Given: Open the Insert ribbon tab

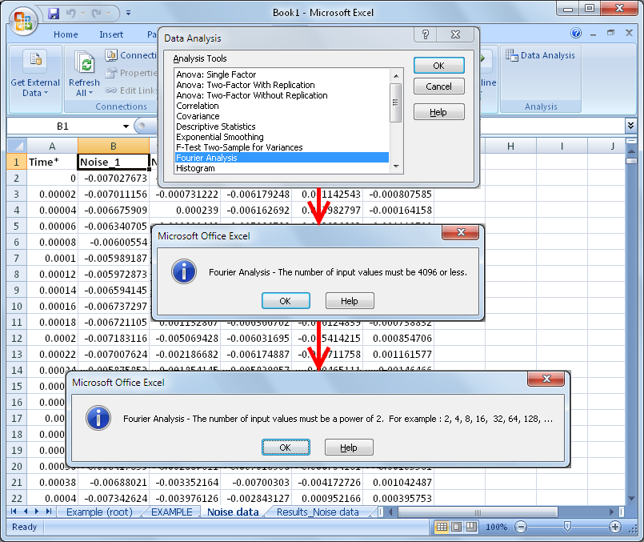Looking at the screenshot, I should pyautogui.click(x=111, y=34).
